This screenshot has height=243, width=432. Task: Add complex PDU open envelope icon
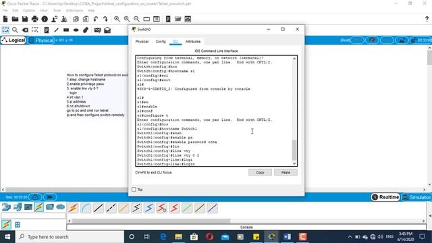tap(107, 30)
